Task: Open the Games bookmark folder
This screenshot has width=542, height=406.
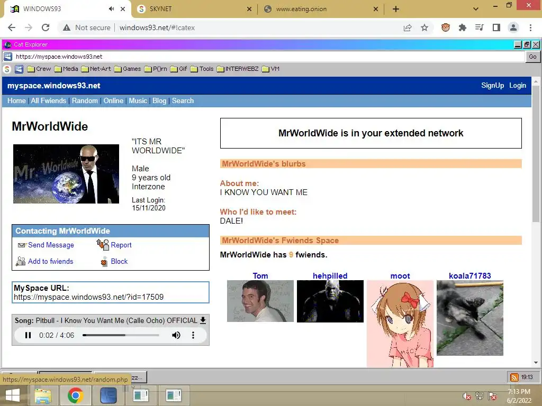Action: point(128,69)
